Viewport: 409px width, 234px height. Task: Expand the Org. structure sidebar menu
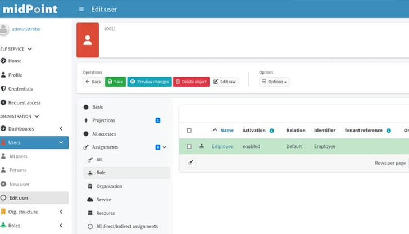click(x=61, y=212)
